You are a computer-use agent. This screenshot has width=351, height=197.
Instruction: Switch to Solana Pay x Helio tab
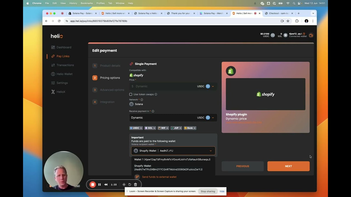[x=148, y=13]
